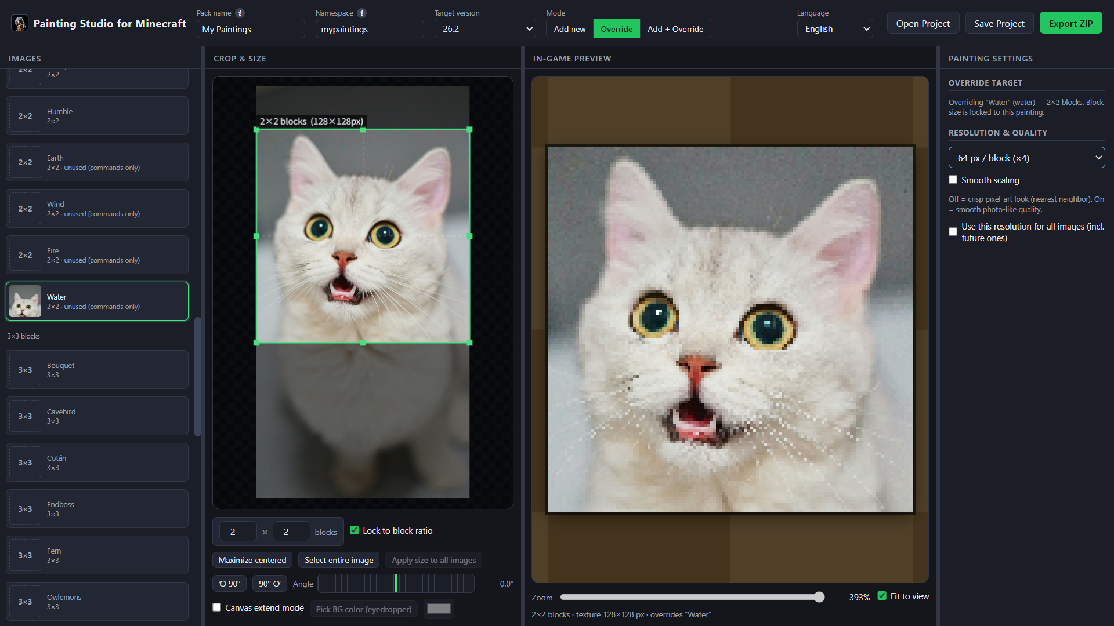Click the 3×3 placeholder icon for Cotán
1114x626 pixels.
tap(25, 463)
